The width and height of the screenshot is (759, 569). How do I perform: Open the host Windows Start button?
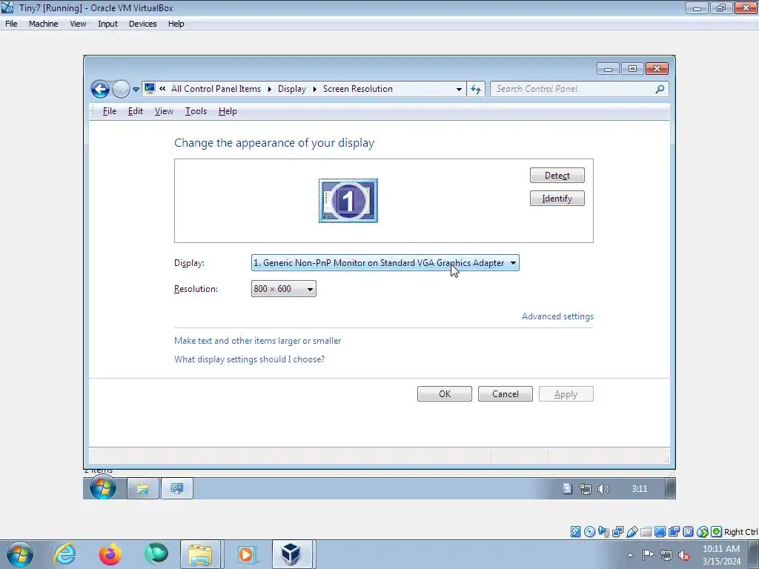[x=20, y=554]
